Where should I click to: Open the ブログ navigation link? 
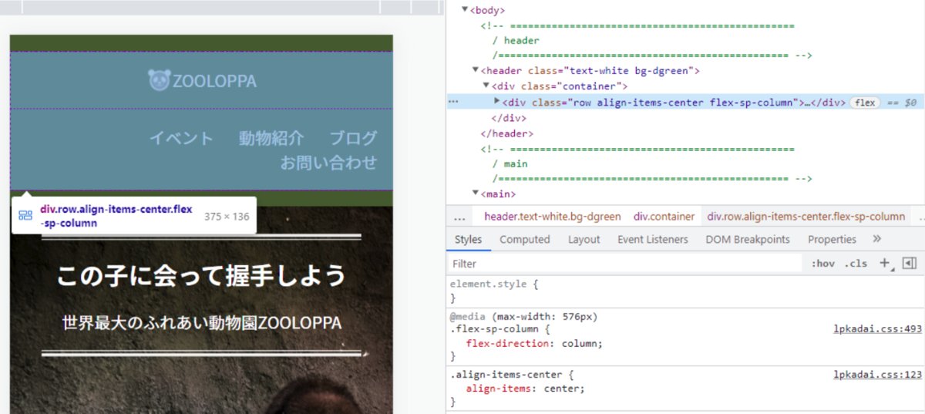[354, 139]
